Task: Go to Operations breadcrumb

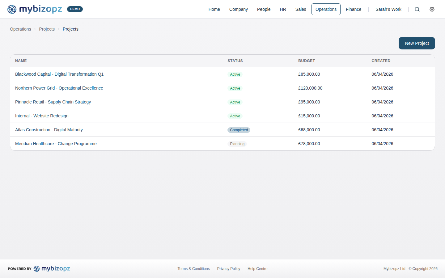Action: point(20,29)
